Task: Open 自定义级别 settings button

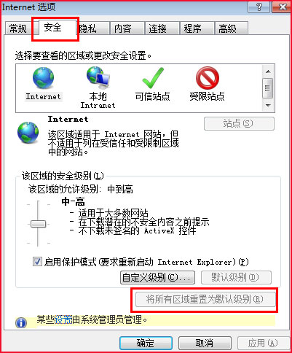Action: [157, 277]
